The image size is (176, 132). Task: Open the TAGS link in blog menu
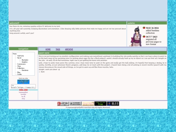(x=58, y=50)
